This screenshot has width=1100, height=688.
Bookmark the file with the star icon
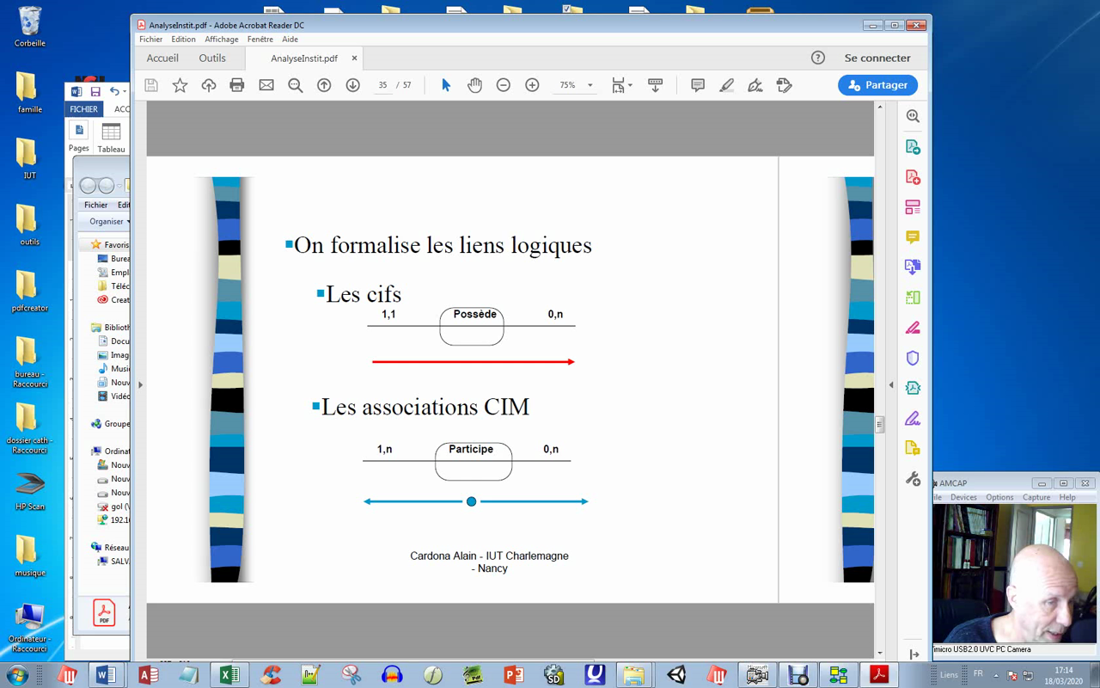point(180,85)
